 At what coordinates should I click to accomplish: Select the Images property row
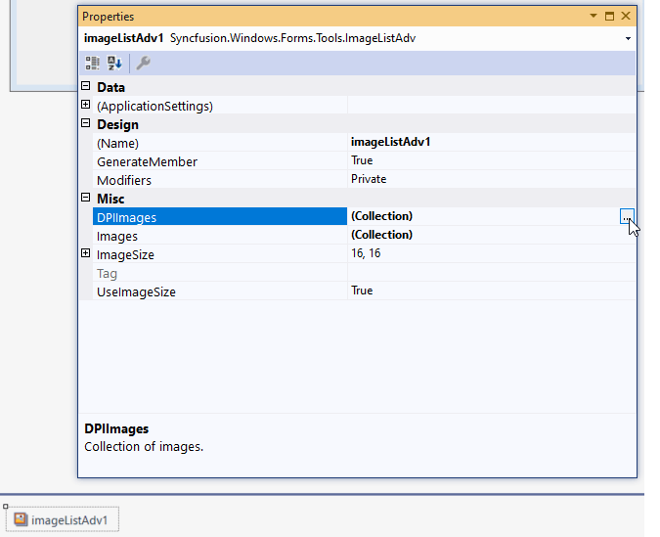(364, 235)
